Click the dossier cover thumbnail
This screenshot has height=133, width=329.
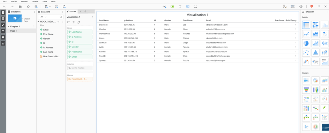coord(15,18)
